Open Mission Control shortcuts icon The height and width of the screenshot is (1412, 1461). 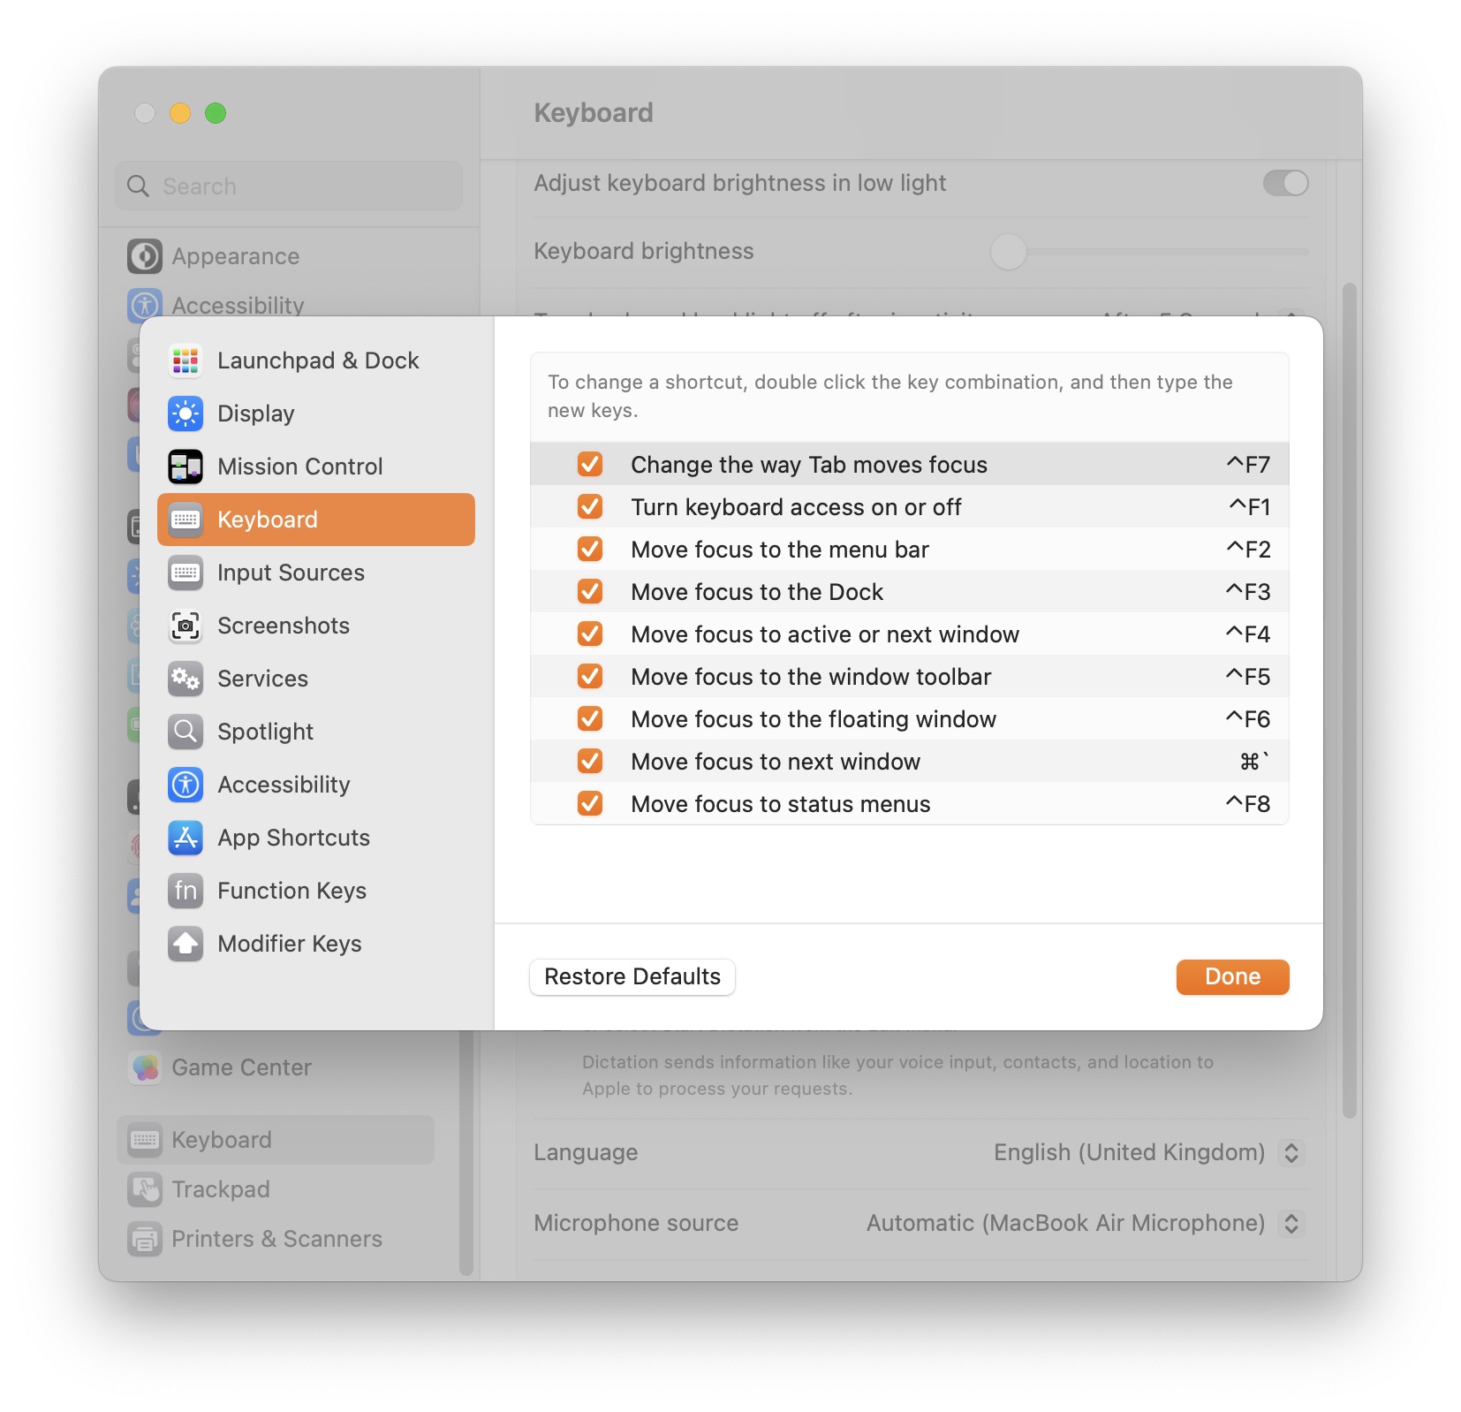pyautogui.click(x=185, y=467)
